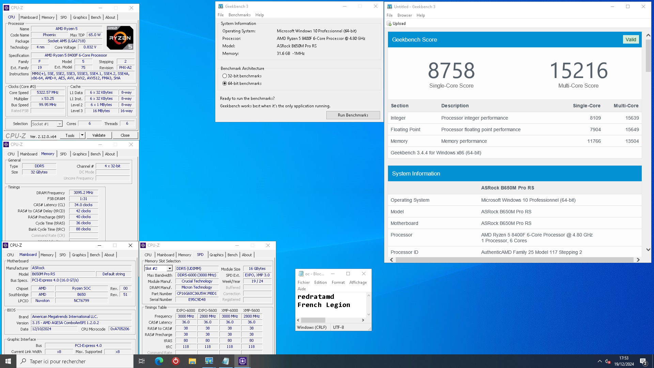Open the notification center icon
The image size is (654, 368).
tap(643, 361)
